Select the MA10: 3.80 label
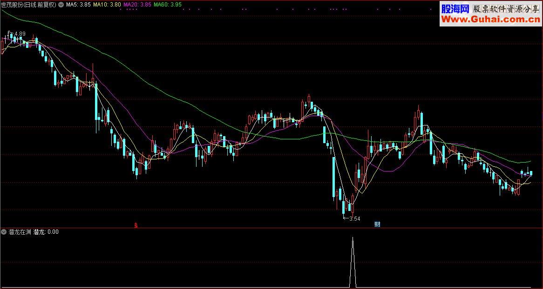This screenshot has width=543, height=289. point(107,5)
